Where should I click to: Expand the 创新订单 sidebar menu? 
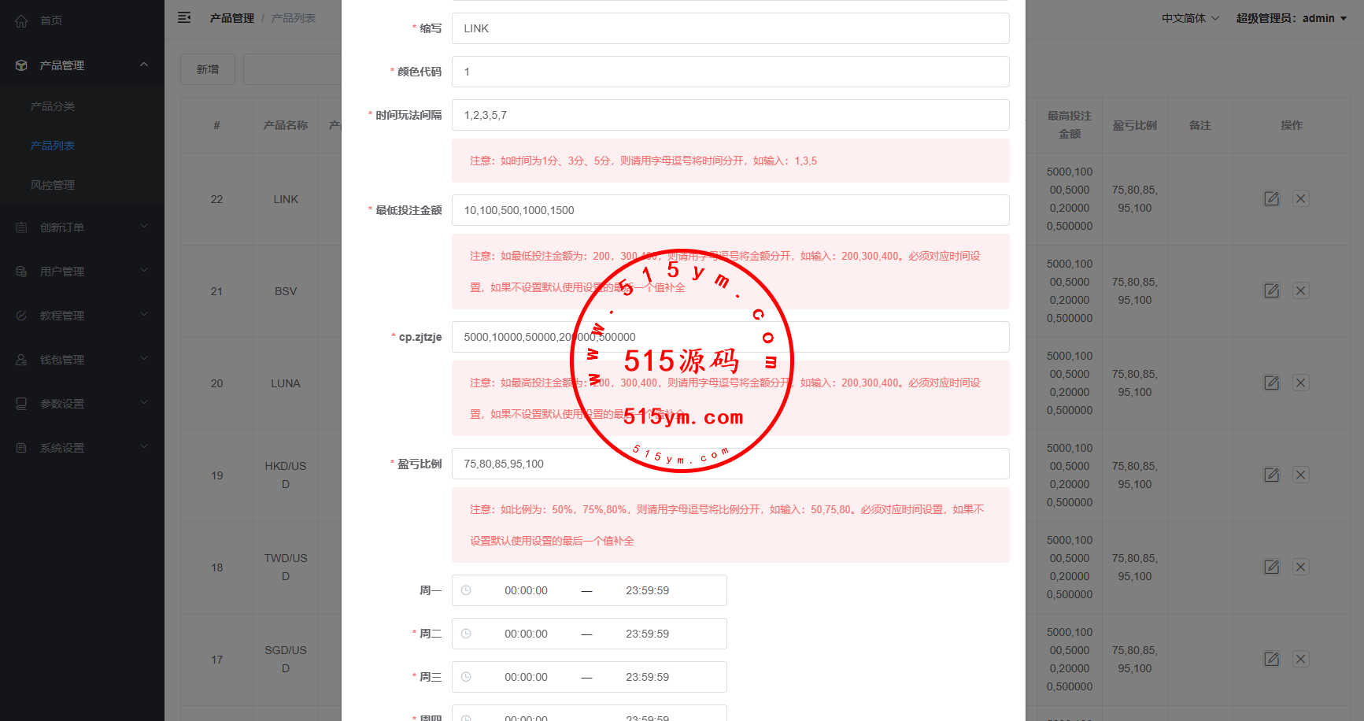click(x=82, y=227)
